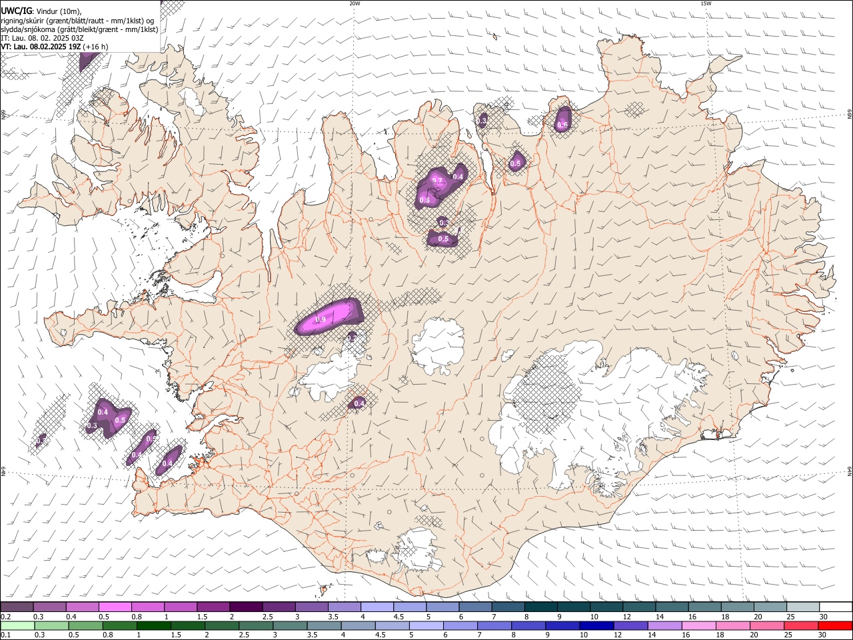The width and height of the screenshot is (853, 640).
Task: Click the IT: Lau. 08. 02. 2025 03Z line
Action: click(x=42, y=38)
